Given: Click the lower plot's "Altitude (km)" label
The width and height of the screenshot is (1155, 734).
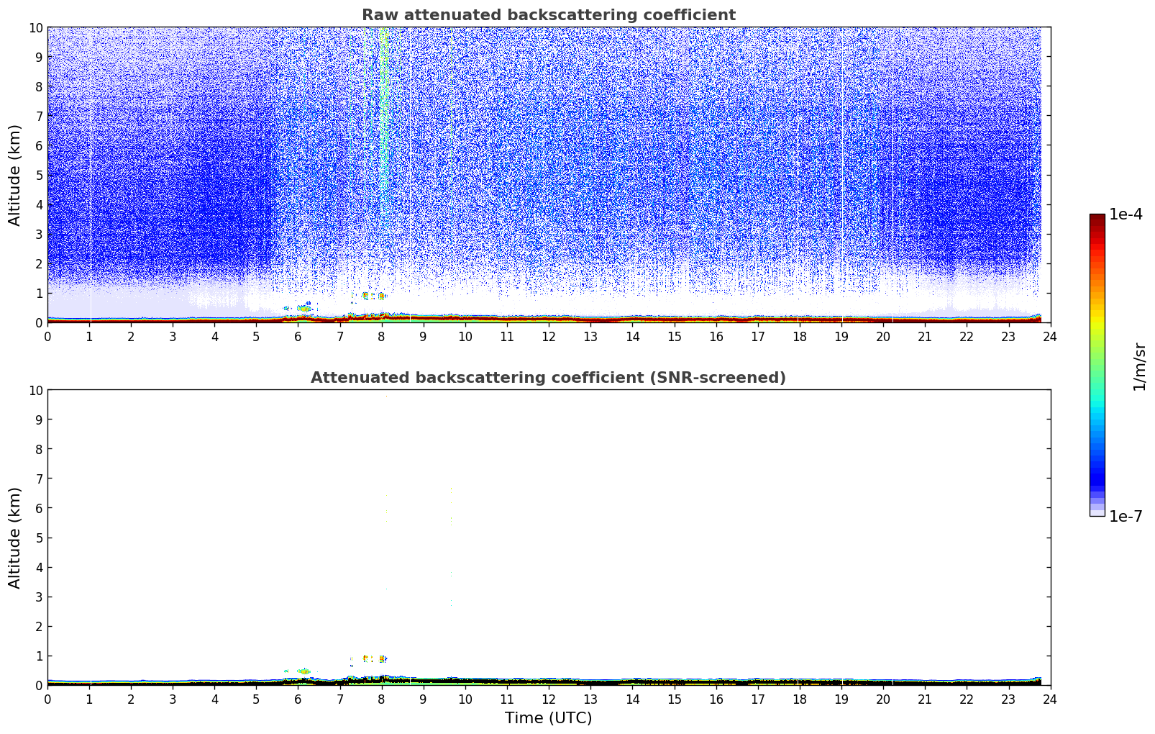Looking at the screenshot, I should pos(15,538).
